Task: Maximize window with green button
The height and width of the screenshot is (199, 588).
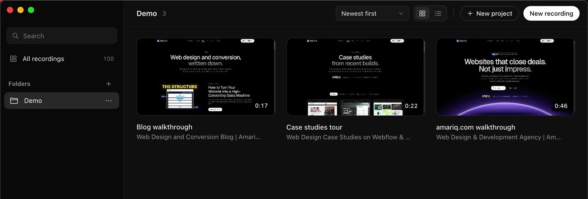Action: coord(31,10)
